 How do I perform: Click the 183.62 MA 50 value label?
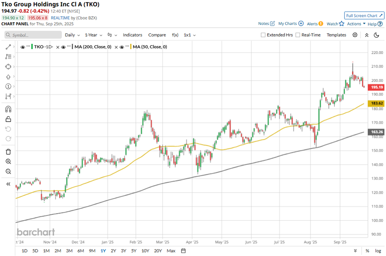coord(376,103)
